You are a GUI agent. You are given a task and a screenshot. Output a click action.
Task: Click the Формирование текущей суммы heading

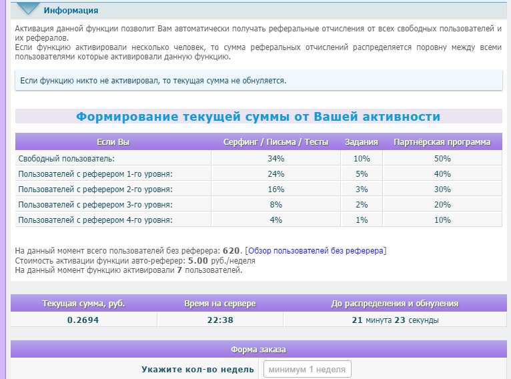(x=258, y=117)
